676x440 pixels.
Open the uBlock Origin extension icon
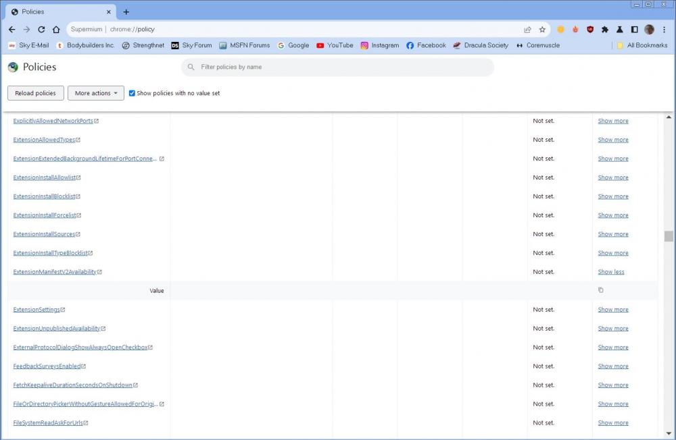click(x=590, y=30)
